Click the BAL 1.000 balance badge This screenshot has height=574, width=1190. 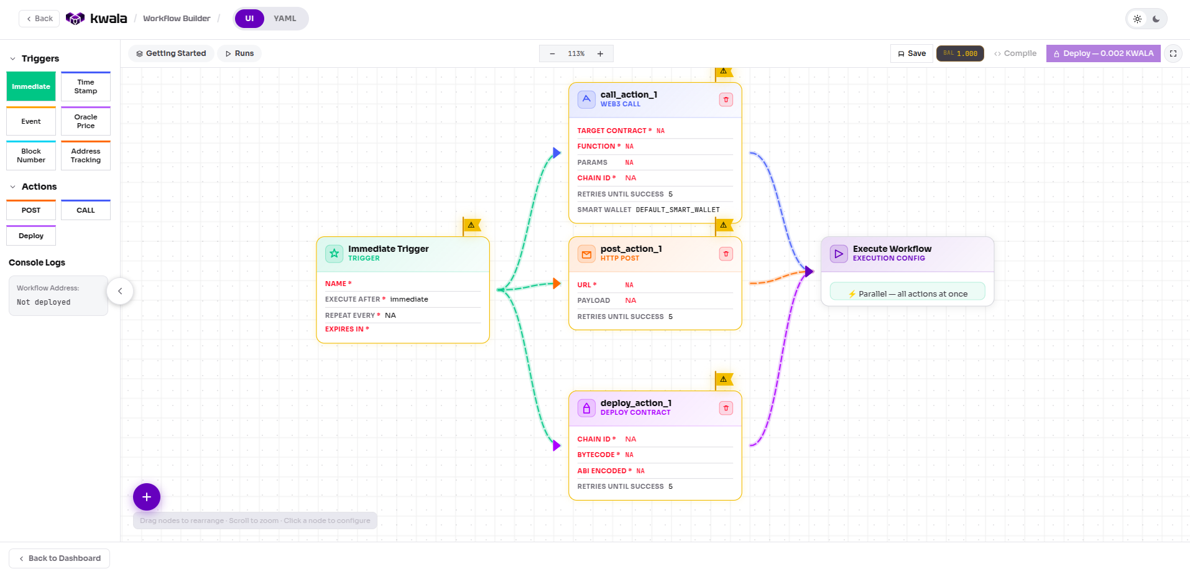tap(960, 53)
